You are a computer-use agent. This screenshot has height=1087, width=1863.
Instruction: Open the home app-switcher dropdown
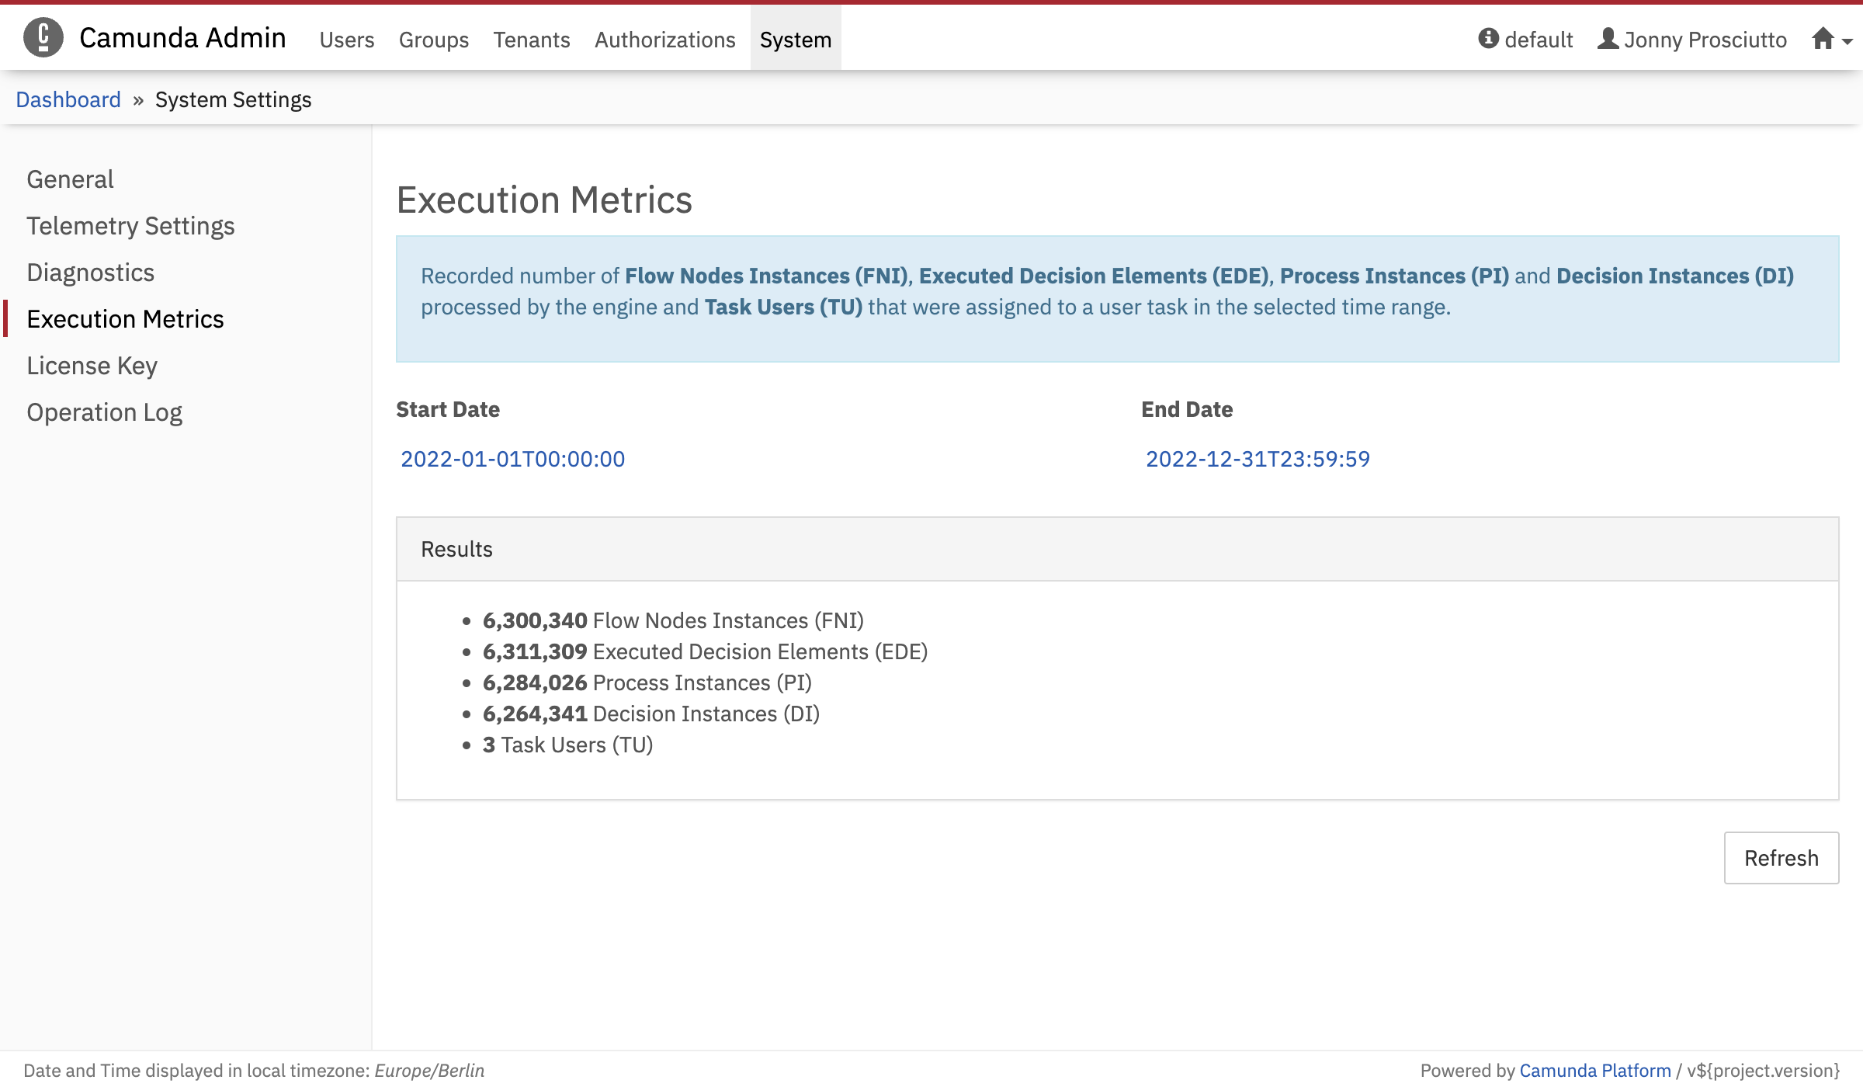(1832, 39)
